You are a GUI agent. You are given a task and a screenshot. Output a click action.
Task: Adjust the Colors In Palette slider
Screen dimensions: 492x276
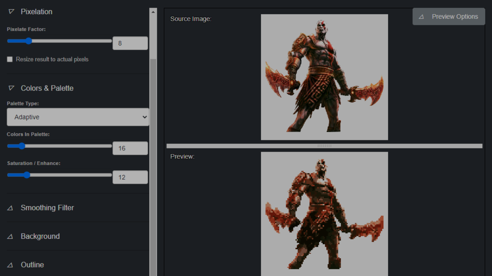(x=59, y=146)
